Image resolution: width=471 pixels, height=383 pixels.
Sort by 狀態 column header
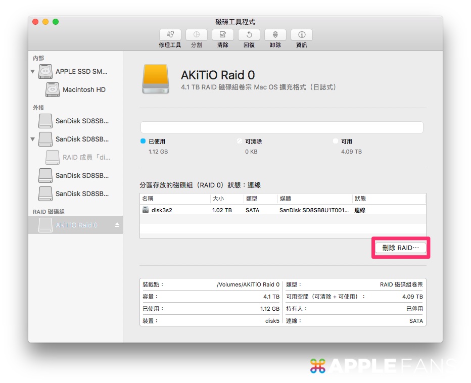tap(389, 199)
